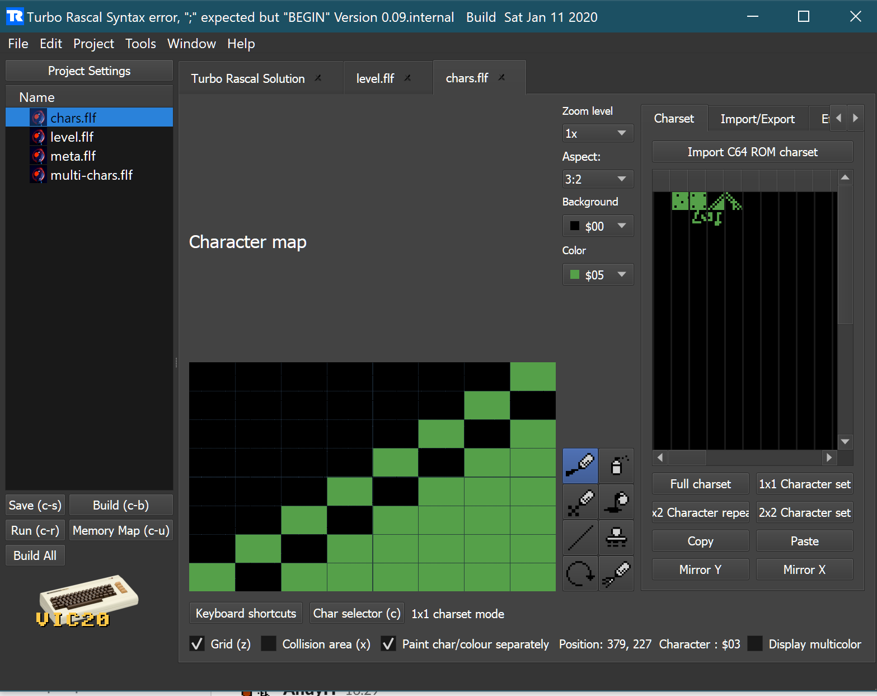Toggle the Grid (z) checkbox
The height and width of the screenshot is (696, 877).
point(197,644)
